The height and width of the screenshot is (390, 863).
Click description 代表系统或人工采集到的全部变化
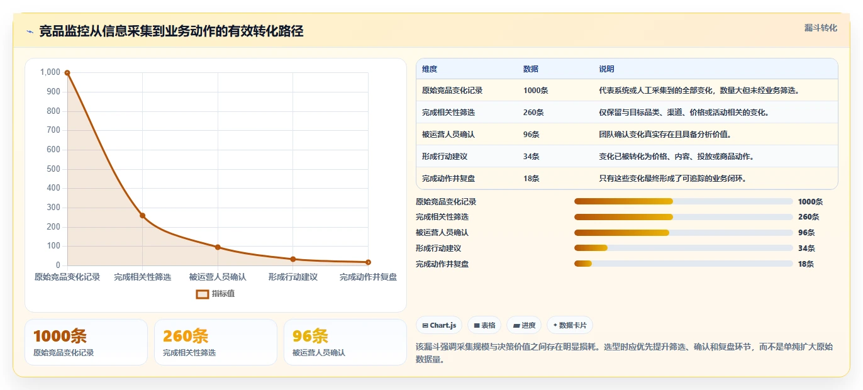pyautogui.click(x=699, y=91)
